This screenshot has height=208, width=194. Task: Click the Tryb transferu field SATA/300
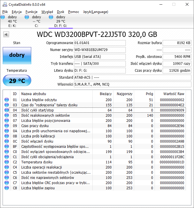100,64
